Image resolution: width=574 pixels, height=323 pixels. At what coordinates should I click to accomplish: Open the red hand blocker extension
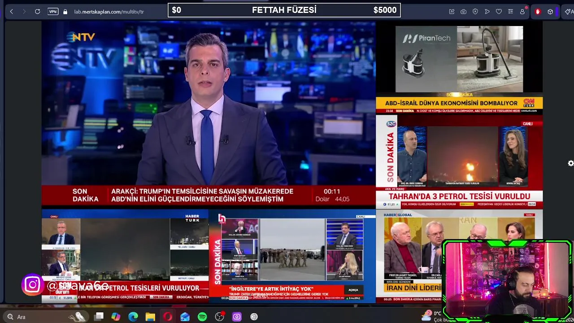coord(538,12)
